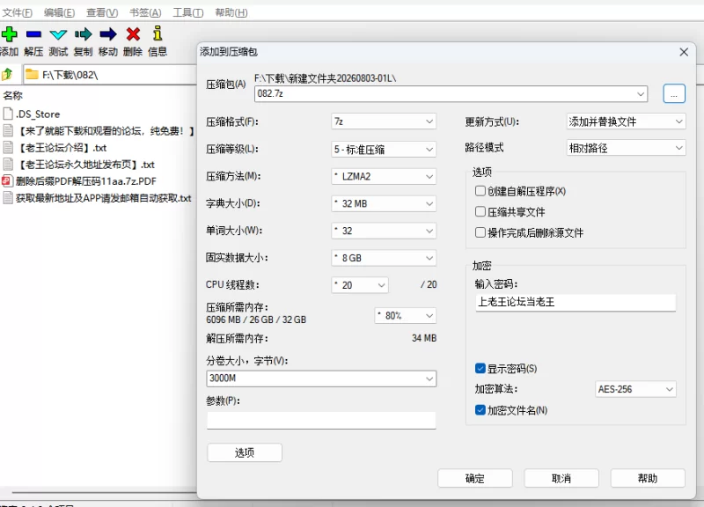
Task: Open the 压缩方法 LZMA2 dropdown
Action: pos(384,177)
